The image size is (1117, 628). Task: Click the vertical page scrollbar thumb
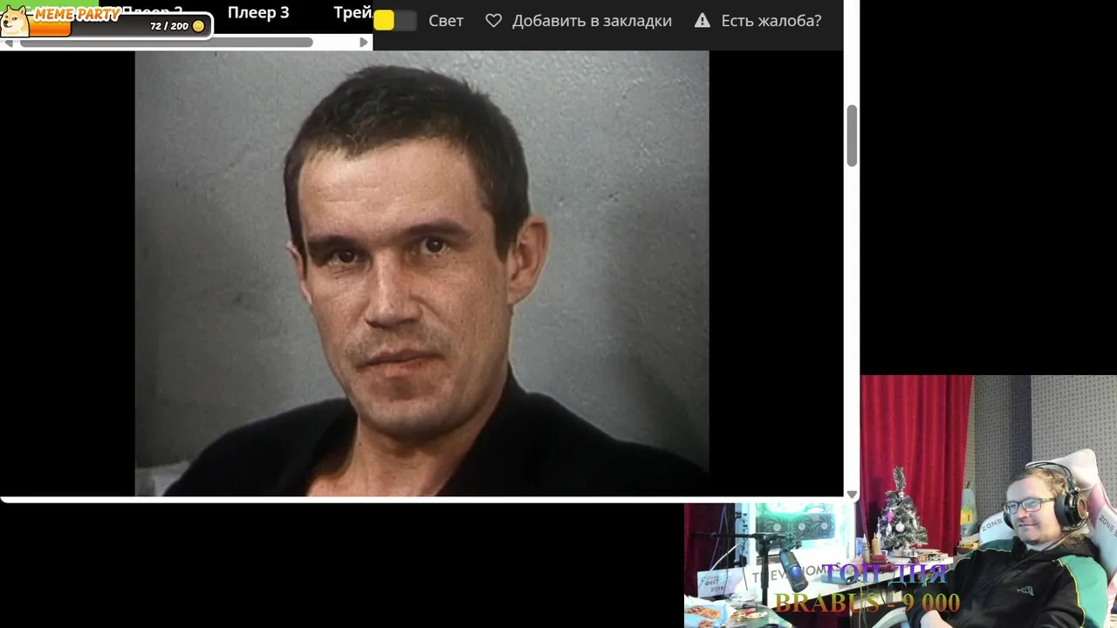coord(852,135)
